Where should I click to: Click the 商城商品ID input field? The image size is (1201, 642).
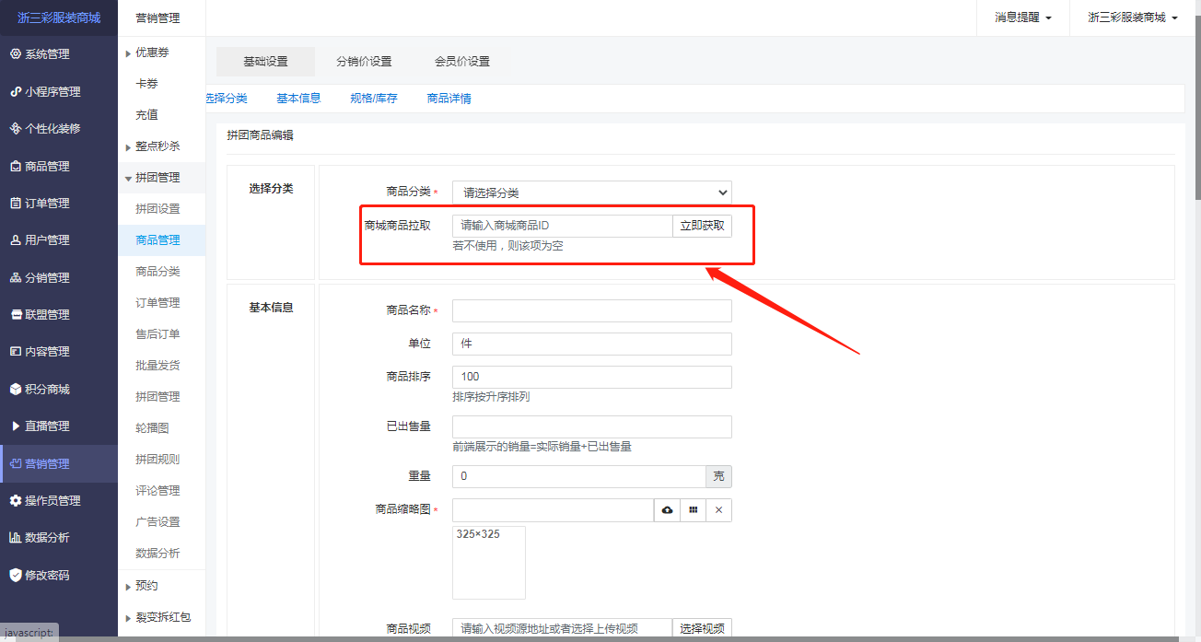562,226
